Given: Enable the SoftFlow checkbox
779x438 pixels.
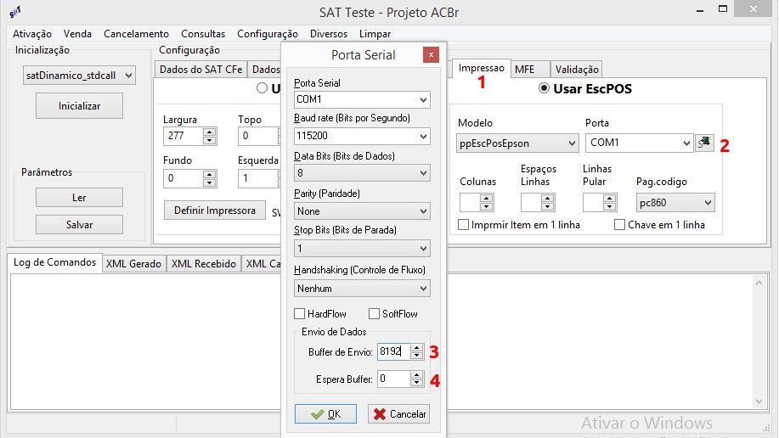Looking at the screenshot, I should tap(374, 314).
